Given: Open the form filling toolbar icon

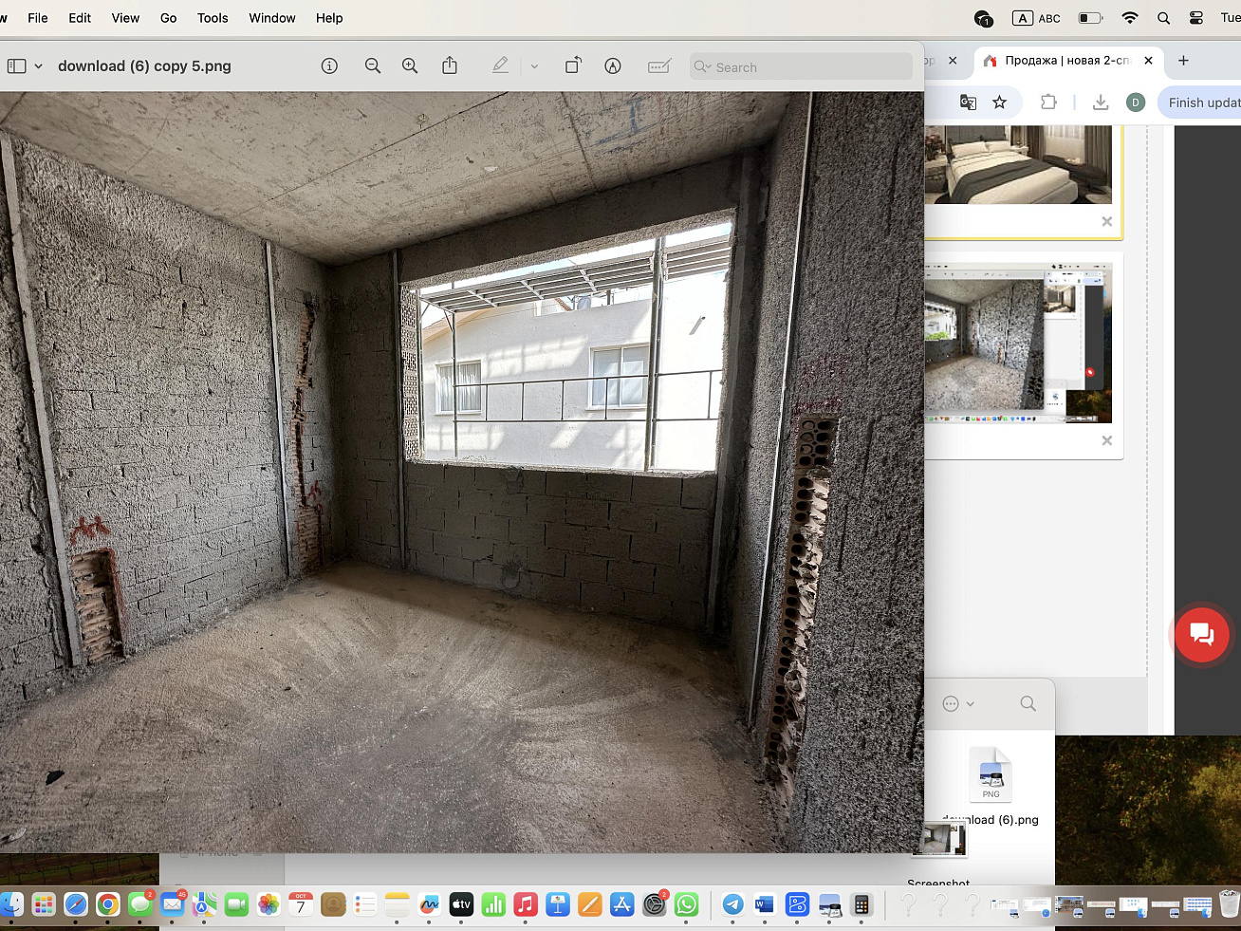Looking at the screenshot, I should tap(658, 66).
